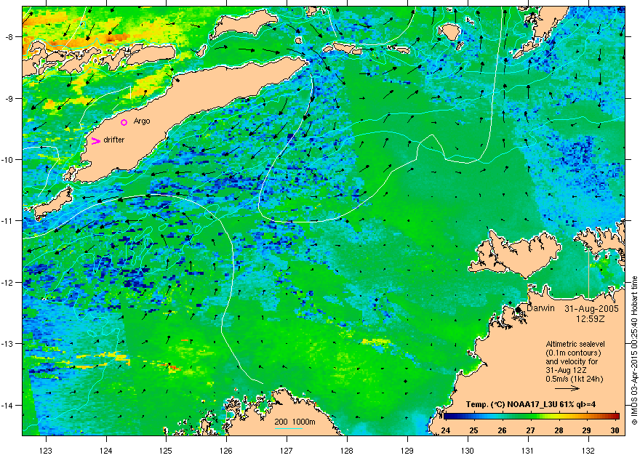Click colour bar tick label '28'
Screen dimensions: 640x458
(559, 430)
